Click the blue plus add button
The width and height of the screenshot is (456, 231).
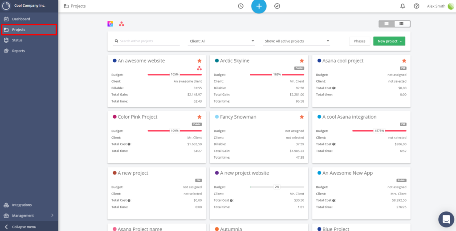259,6
